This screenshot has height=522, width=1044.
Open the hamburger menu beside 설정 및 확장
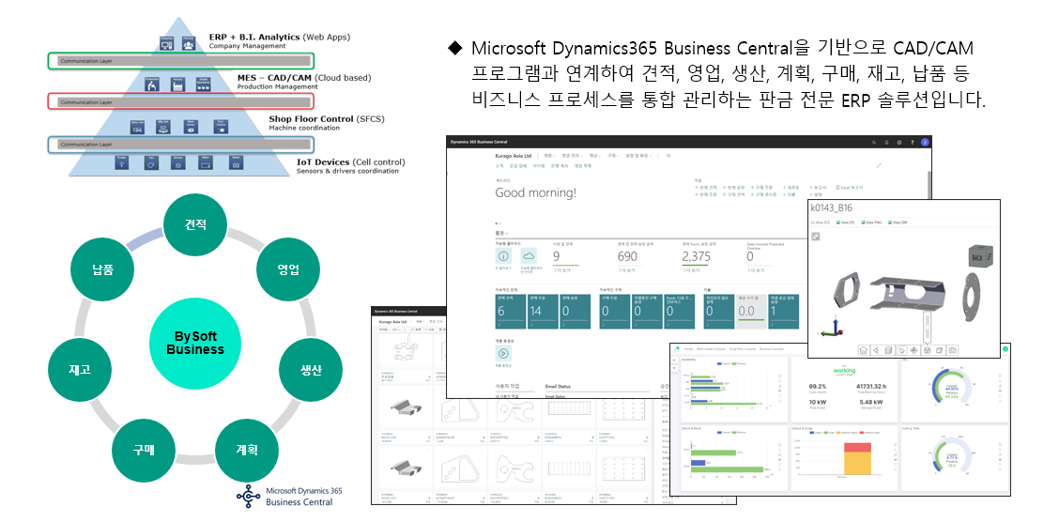click(x=668, y=156)
